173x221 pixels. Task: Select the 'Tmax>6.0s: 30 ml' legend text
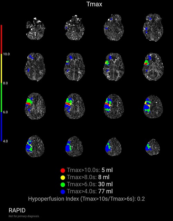coord(90,184)
